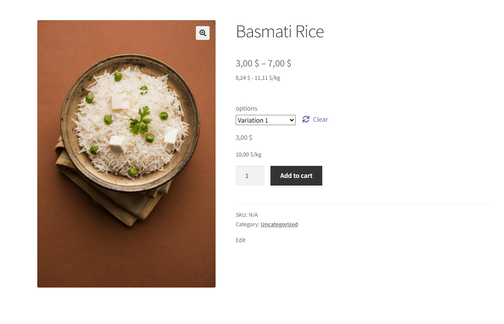Open the Clear link to reset variation

tap(320, 119)
